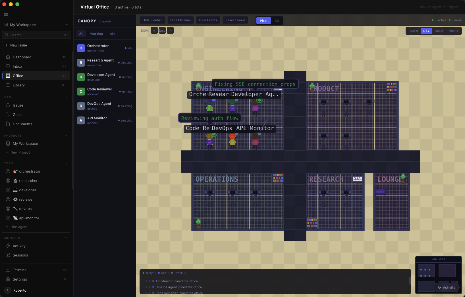
Task: Click the Office building icon
Action: click(8, 76)
